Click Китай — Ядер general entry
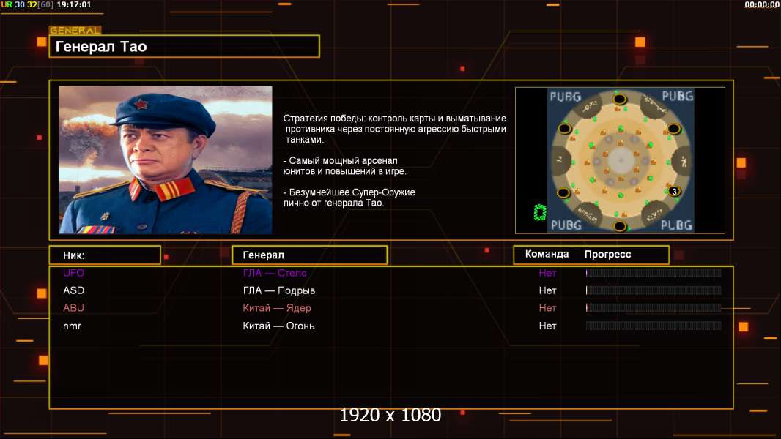Image resolution: width=781 pixels, height=439 pixels. [277, 308]
